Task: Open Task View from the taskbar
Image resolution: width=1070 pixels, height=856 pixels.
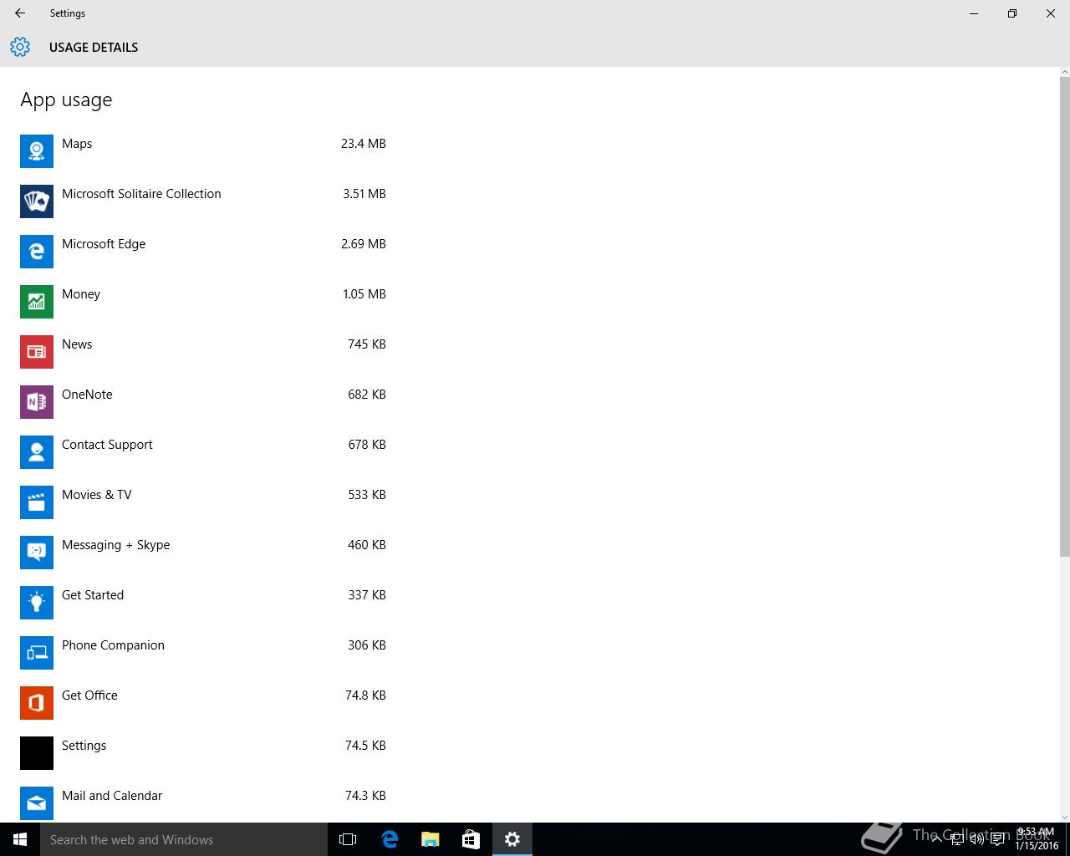Action: tap(348, 839)
